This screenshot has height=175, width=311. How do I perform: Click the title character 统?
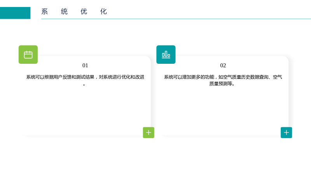click(64, 12)
